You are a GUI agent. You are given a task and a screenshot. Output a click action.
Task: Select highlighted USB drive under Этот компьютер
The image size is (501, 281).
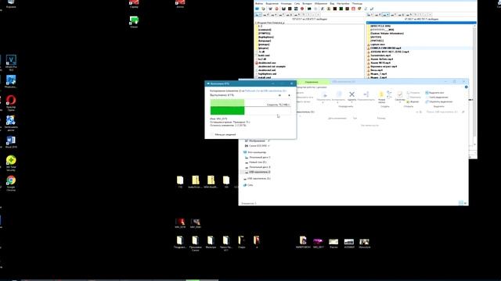(258, 172)
